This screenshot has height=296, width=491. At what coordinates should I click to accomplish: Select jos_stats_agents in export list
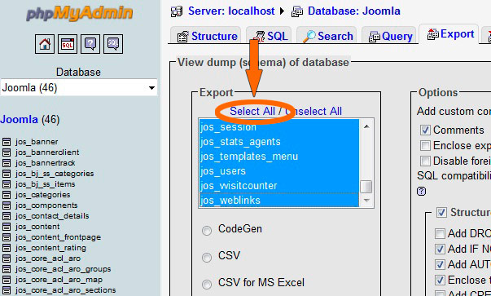279,142
